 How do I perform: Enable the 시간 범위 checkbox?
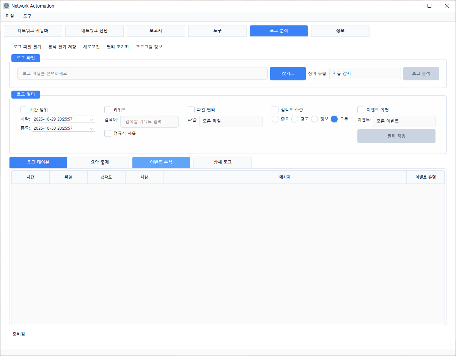(x=24, y=110)
